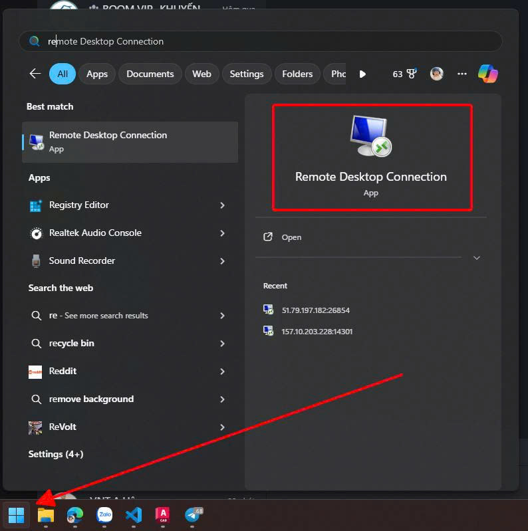The width and height of the screenshot is (528, 531).
Task: Connect to recent 51.79.197.182:26854
Action: coord(315,310)
